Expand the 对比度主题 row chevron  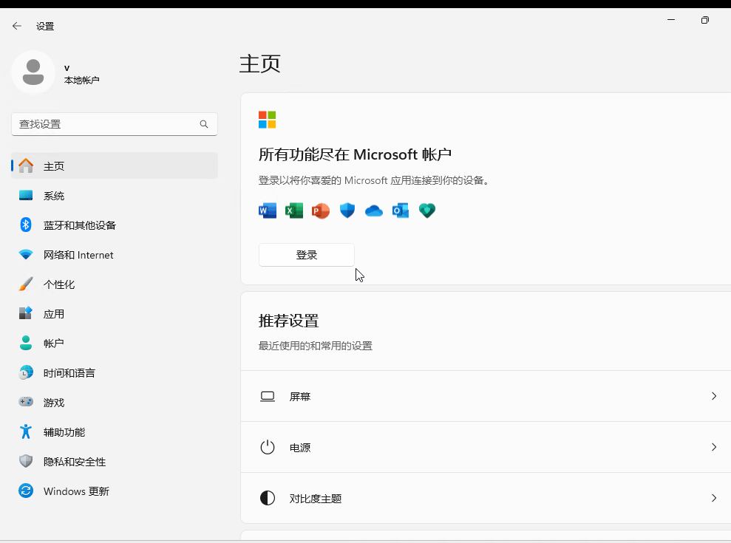coord(713,498)
